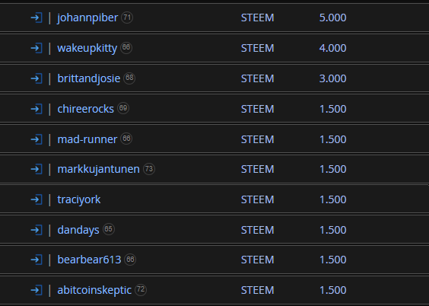Click the reputation badge 71 beside johannpiber
Viewport: 429px width, 306px height.
coord(127,18)
